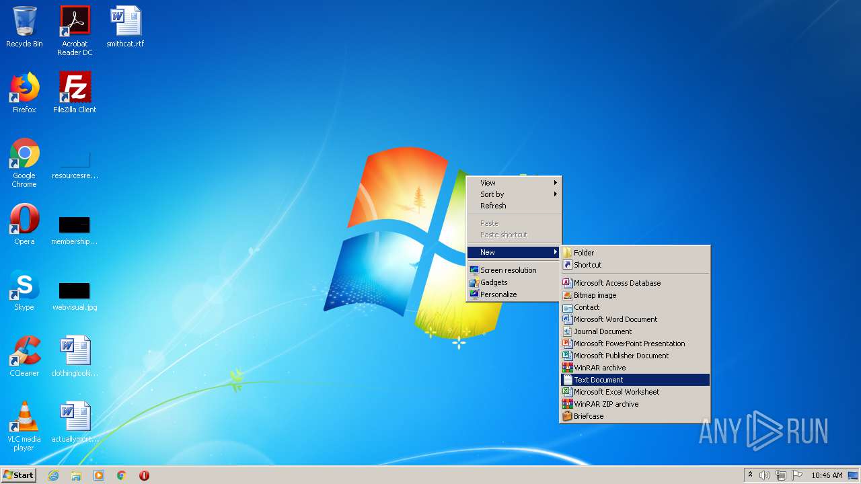Click the network icon in system tray
Image resolution: width=861 pixels, height=484 pixels.
click(x=781, y=475)
